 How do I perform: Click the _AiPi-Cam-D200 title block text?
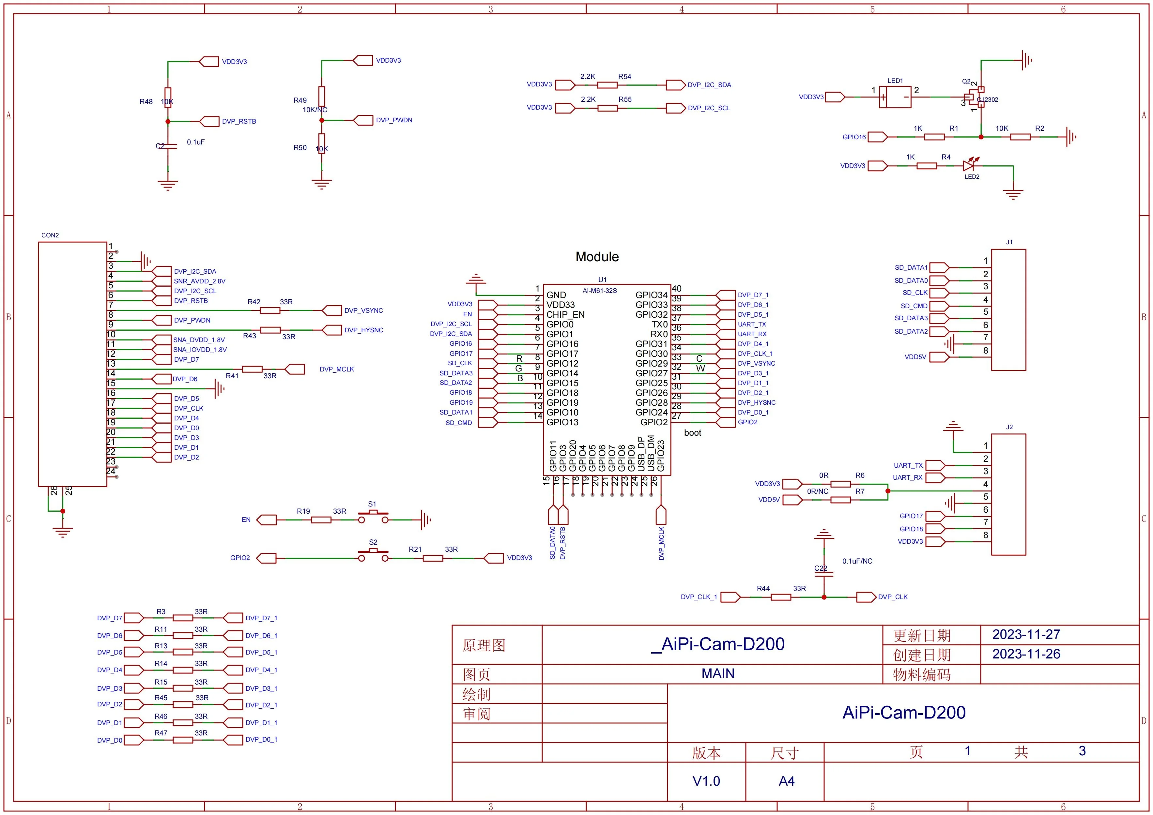point(718,644)
